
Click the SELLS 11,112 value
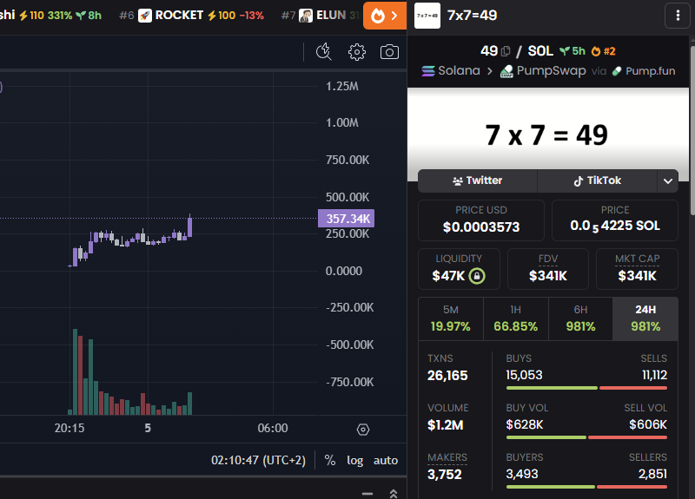[655, 376]
